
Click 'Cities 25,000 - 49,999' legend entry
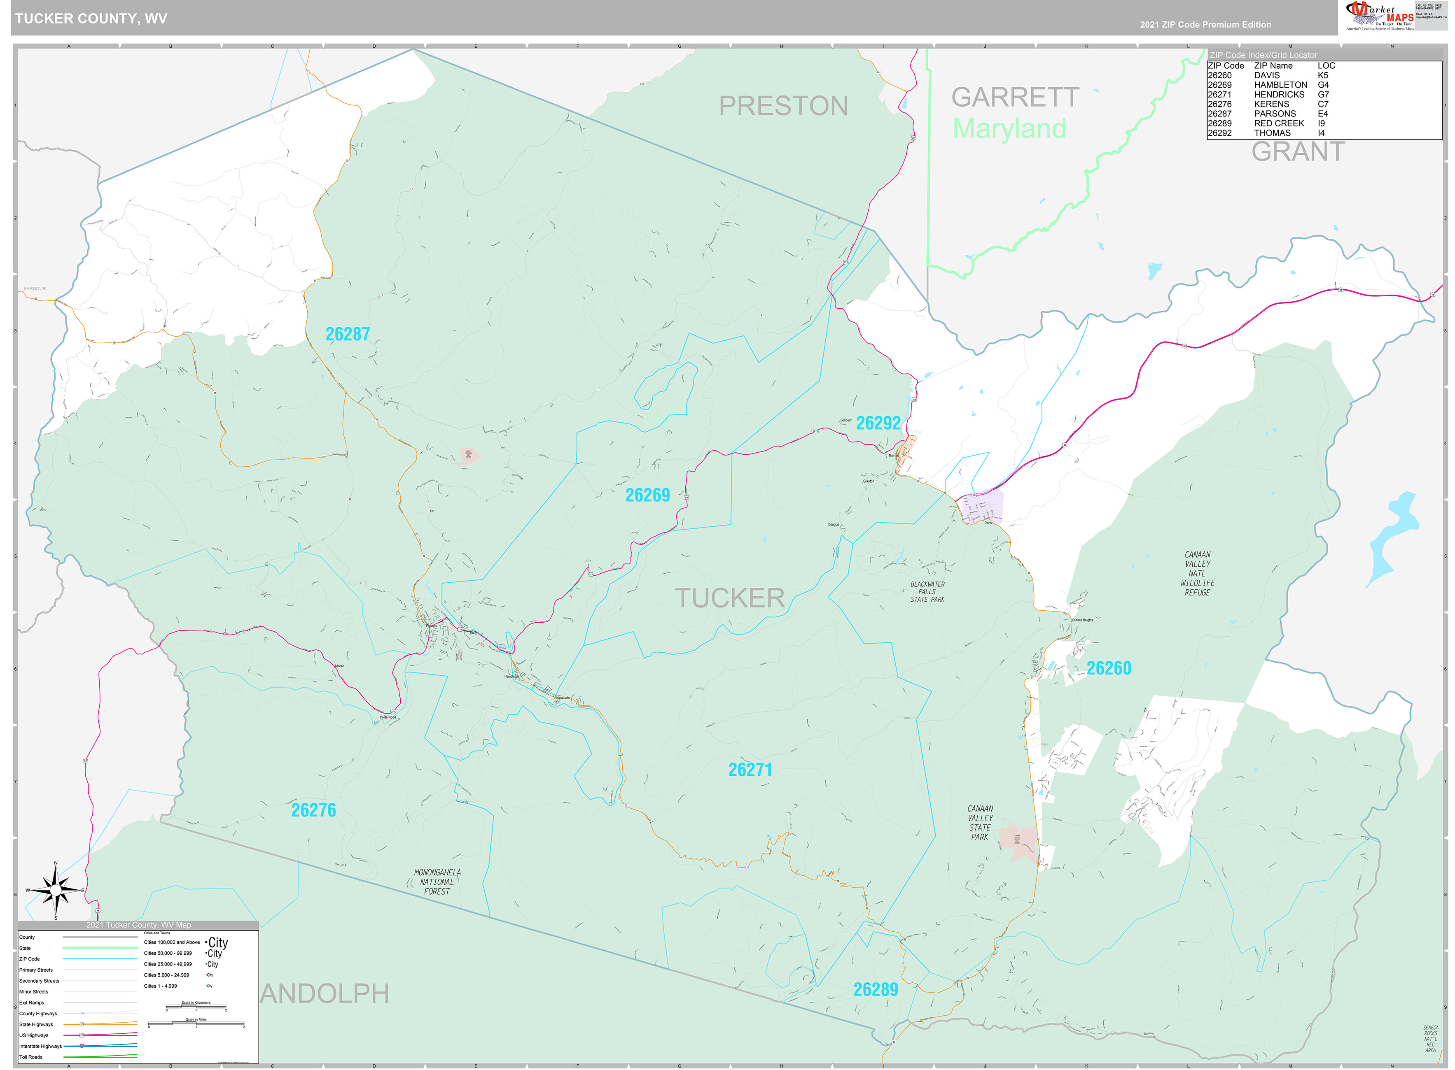click(x=168, y=964)
